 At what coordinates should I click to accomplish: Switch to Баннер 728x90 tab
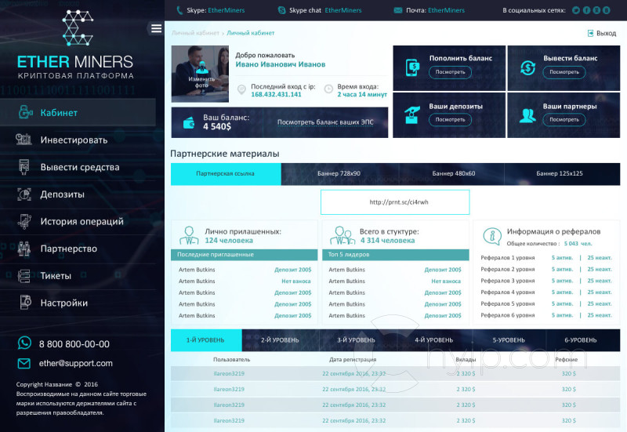(339, 173)
